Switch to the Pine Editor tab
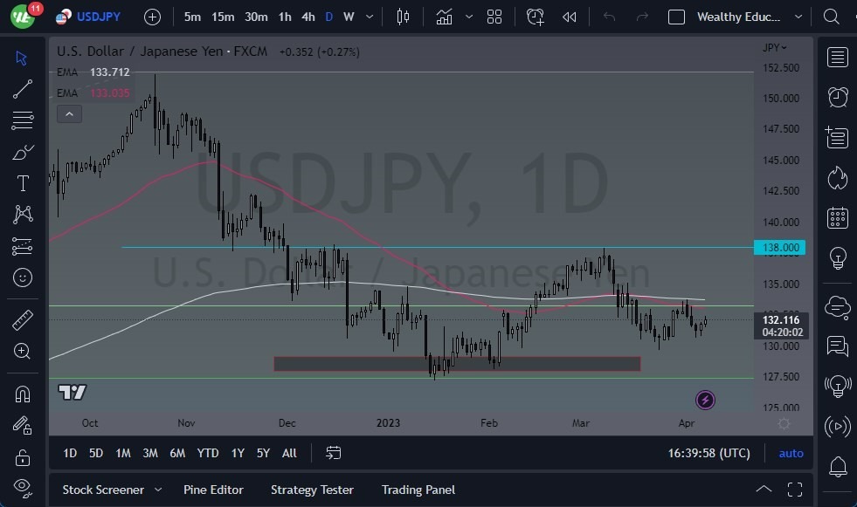The height and width of the screenshot is (507, 857). (213, 490)
